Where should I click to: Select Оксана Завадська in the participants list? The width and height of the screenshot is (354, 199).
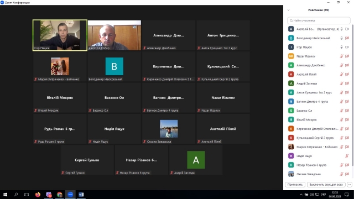click(319, 174)
